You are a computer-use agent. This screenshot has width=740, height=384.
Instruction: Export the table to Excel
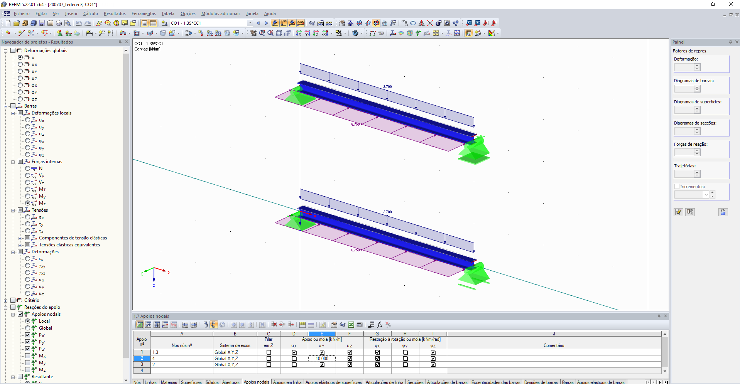(351, 325)
